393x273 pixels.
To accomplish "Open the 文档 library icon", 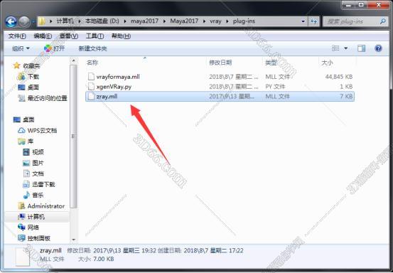I will click(x=26, y=173).
